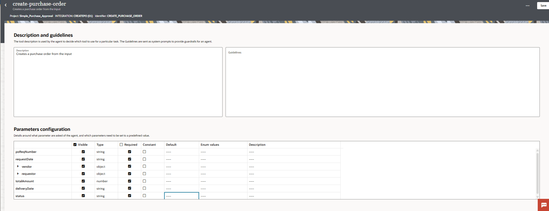This screenshot has width=549, height=211.
Task: Uncheck Visible for poReqNumber
Action: coord(83,152)
